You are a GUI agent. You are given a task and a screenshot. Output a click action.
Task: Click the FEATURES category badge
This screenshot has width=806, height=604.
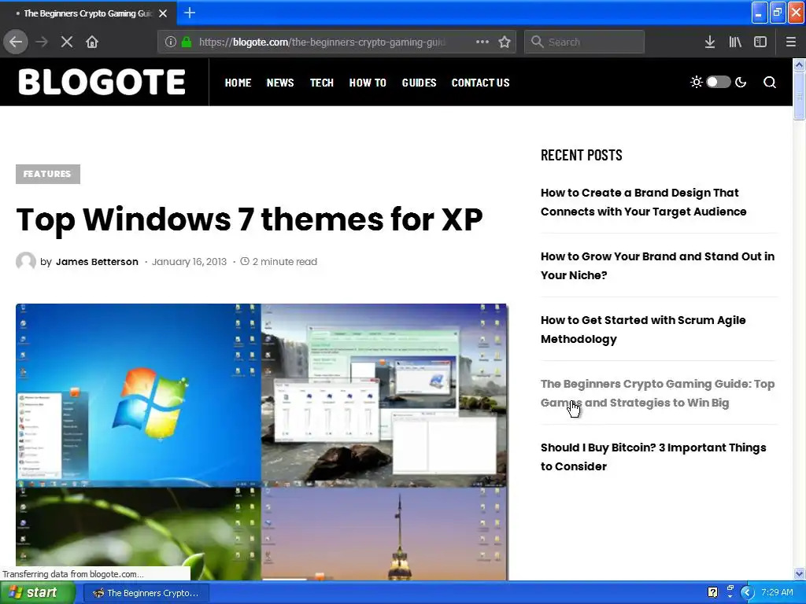pyautogui.click(x=48, y=174)
